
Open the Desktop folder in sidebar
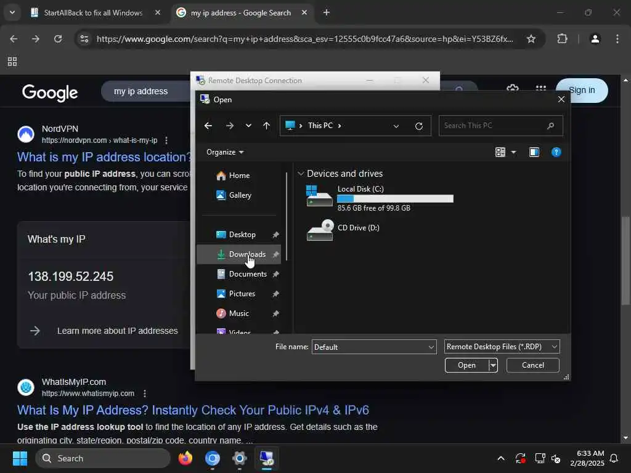point(238,235)
